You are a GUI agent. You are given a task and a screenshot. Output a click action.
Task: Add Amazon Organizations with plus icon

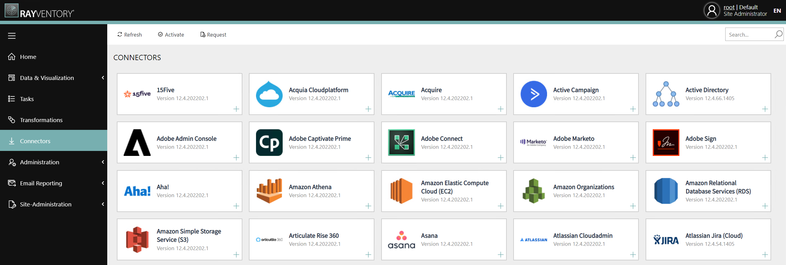pos(633,206)
